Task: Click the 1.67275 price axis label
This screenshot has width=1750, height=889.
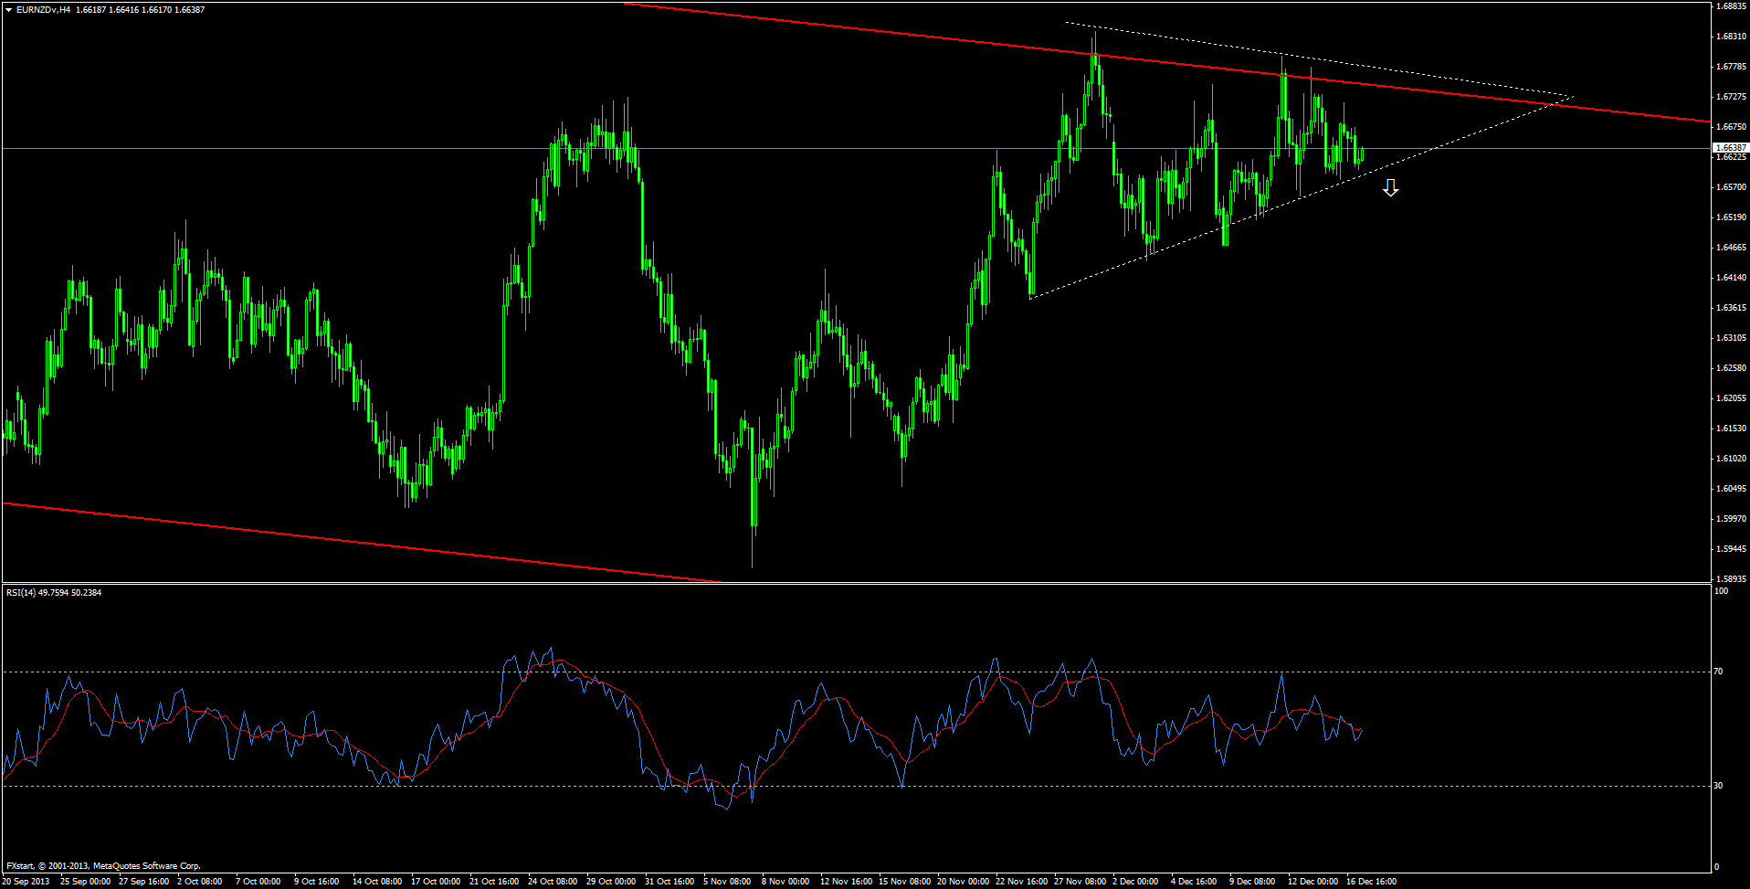Action: (1731, 97)
